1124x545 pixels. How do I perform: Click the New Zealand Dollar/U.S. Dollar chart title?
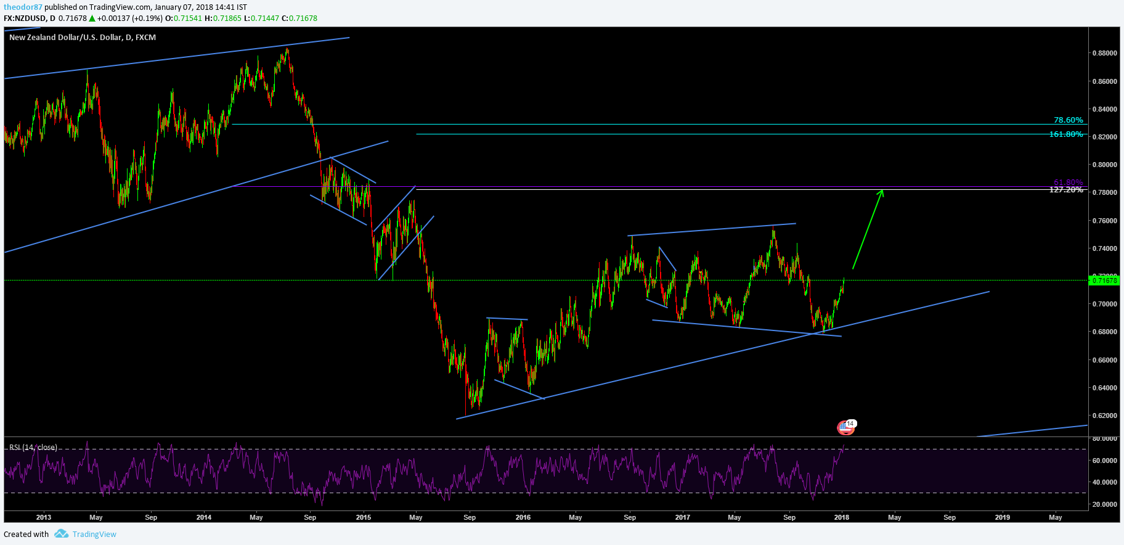coord(83,38)
